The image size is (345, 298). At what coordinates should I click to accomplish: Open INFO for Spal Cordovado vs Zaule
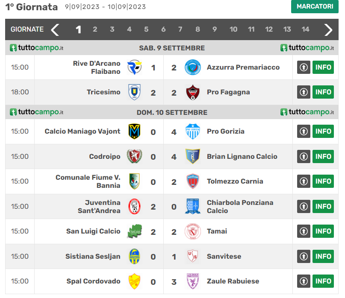[x=323, y=281]
